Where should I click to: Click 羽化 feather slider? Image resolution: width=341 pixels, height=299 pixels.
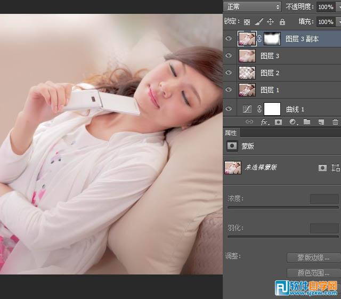[283, 237]
